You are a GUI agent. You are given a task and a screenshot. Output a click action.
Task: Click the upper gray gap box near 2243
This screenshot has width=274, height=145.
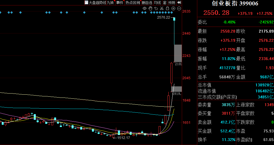pyautogui.click(x=178, y=53)
